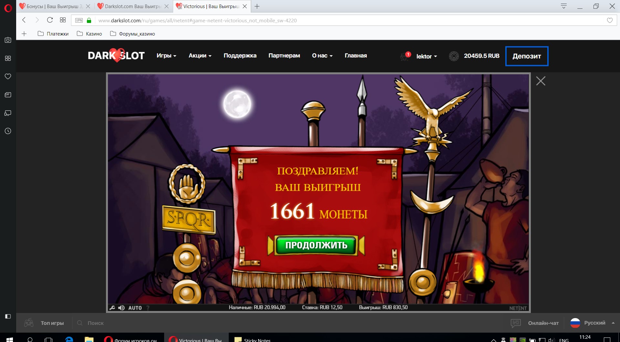620x342 pixels.
Task: Close the Darkslot.com browser tab
Action: pos(166,6)
